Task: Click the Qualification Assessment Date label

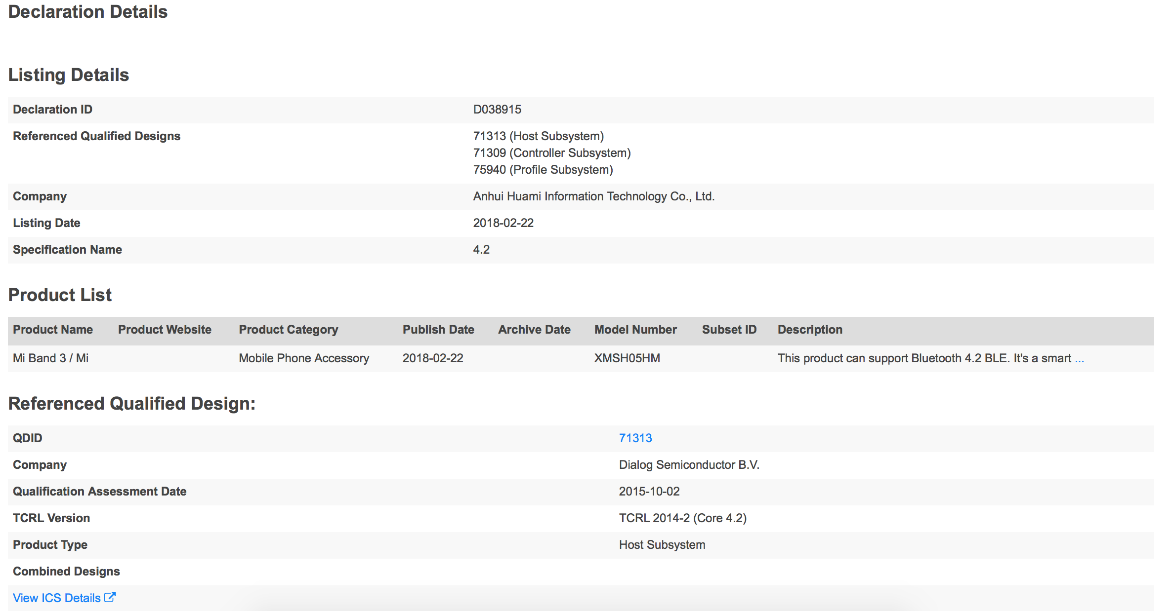Action: [99, 492]
